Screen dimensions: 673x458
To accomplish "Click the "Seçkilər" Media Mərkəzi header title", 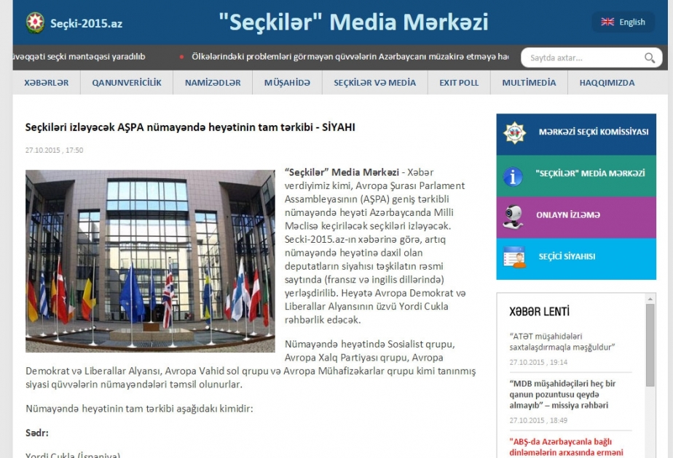I will 353,22.
